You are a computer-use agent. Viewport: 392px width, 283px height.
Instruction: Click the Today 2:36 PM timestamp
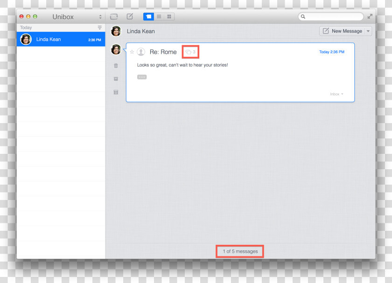point(332,52)
